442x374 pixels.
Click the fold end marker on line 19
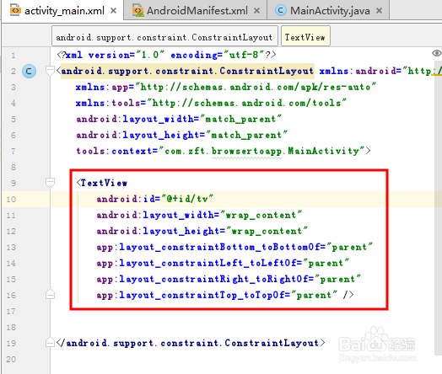(x=50, y=342)
